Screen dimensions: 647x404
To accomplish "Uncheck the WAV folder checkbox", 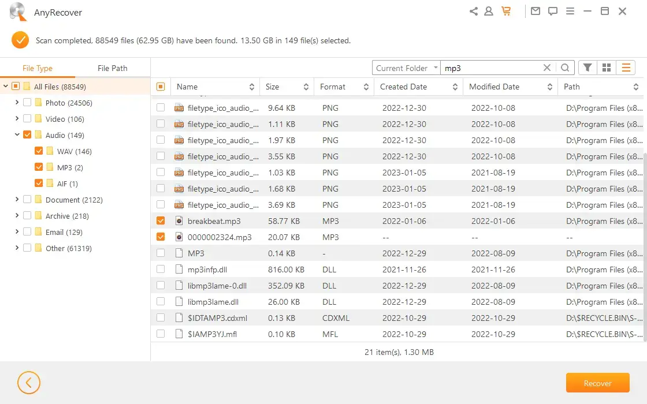I will coord(39,151).
